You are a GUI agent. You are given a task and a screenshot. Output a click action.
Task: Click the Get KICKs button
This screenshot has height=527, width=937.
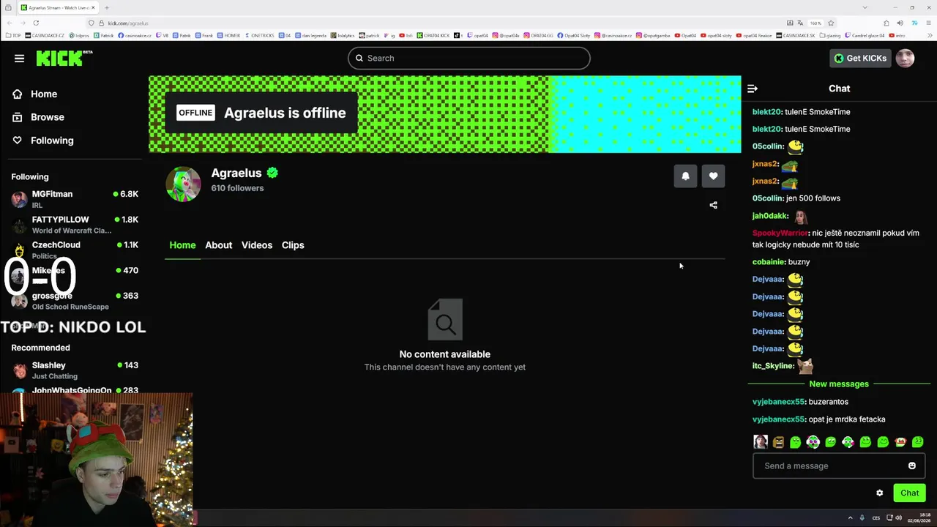[x=860, y=58]
